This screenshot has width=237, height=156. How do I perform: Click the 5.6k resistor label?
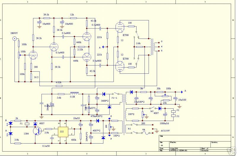(x=59, y=98)
